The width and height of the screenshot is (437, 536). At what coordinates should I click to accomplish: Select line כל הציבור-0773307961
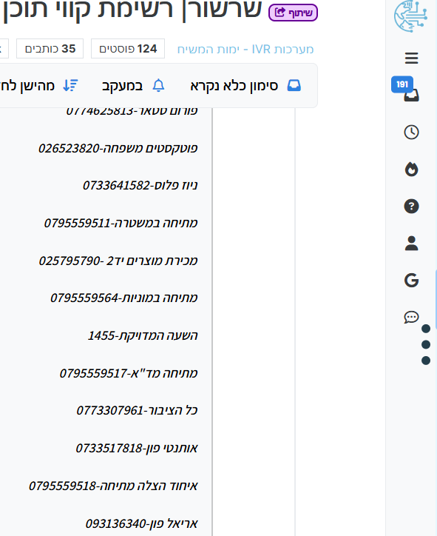tap(137, 410)
